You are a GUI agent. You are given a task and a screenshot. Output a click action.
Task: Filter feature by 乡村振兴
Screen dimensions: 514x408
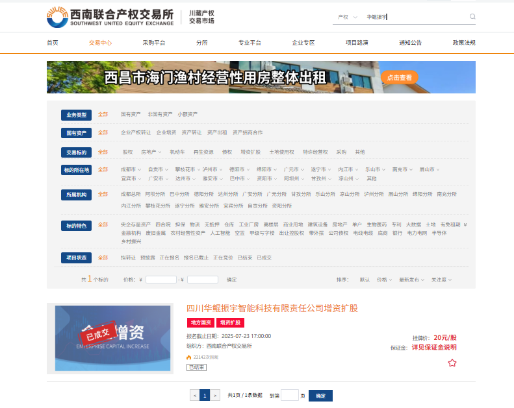[x=131, y=241]
